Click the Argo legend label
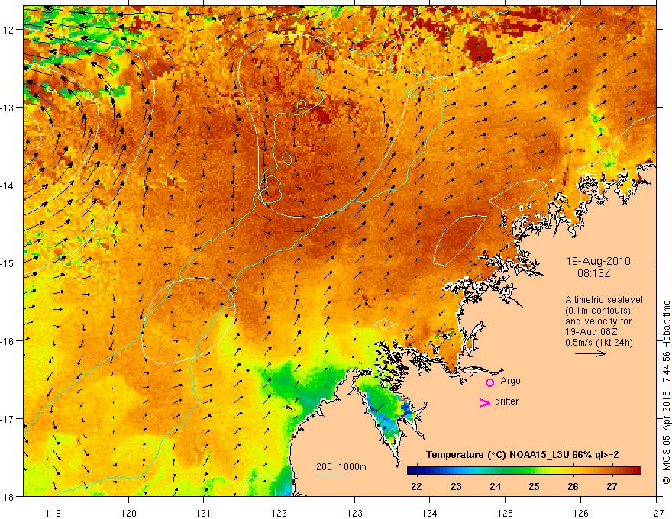The height and width of the screenshot is (519, 672). point(510,381)
